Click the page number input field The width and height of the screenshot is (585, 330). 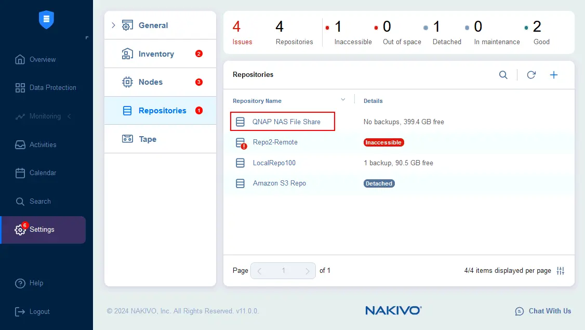[x=283, y=271]
